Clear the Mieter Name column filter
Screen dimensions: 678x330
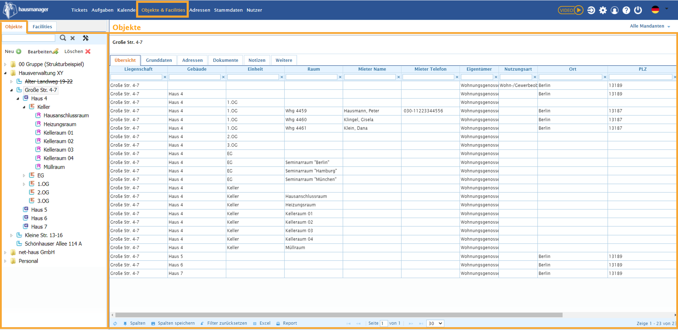[398, 77]
